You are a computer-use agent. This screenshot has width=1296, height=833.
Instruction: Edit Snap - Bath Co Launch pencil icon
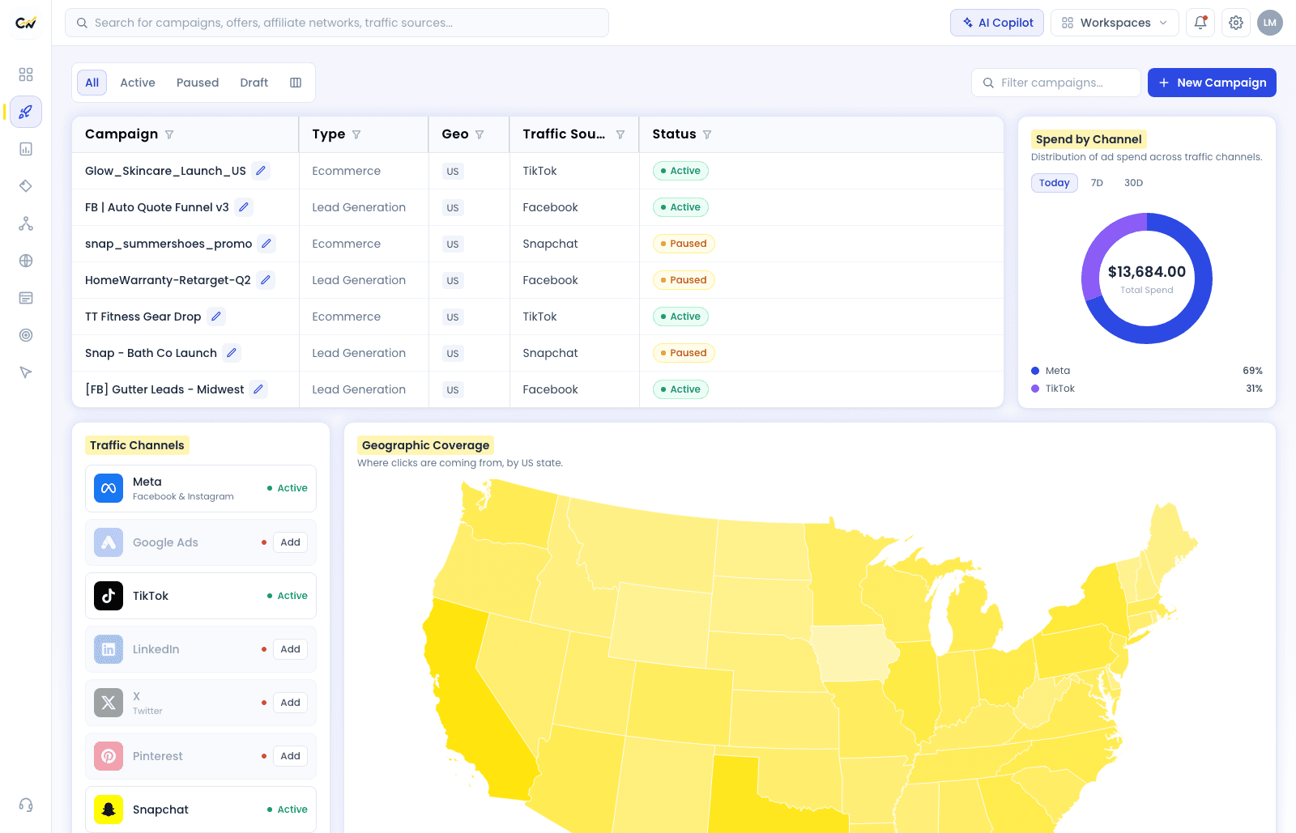pos(232,353)
